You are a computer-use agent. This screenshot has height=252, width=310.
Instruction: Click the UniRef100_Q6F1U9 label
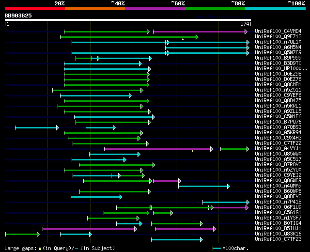[278, 207]
